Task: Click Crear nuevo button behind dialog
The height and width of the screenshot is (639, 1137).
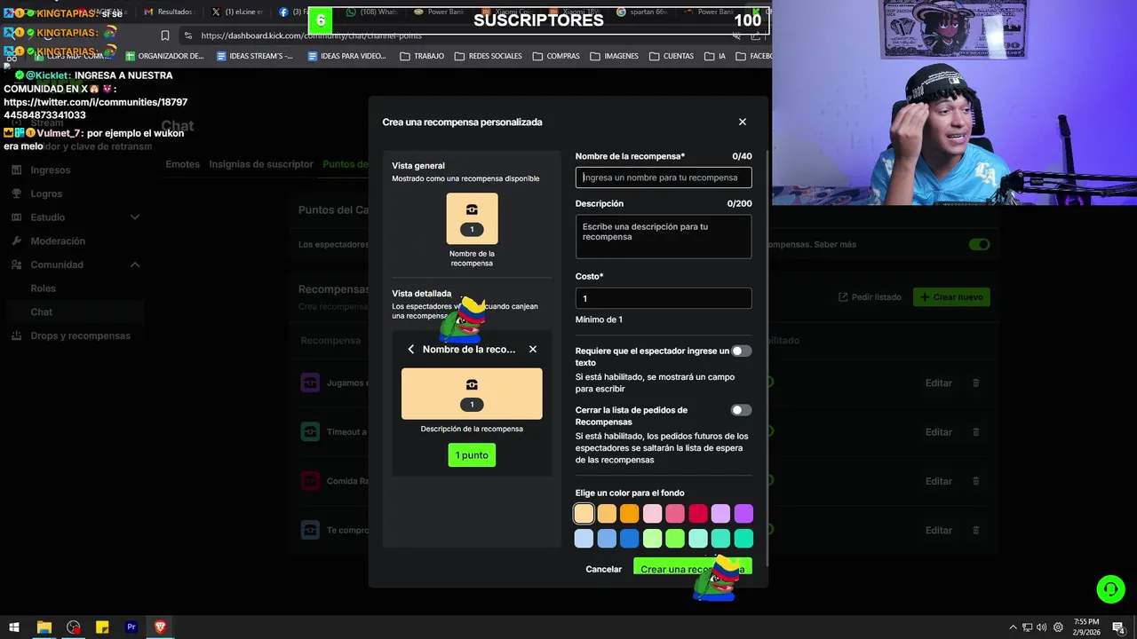Action: [951, 297]
